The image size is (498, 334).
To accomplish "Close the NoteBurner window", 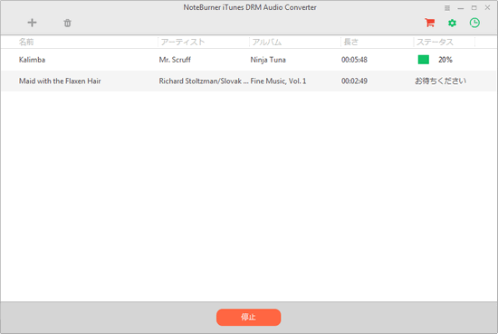I will (487, 7).
